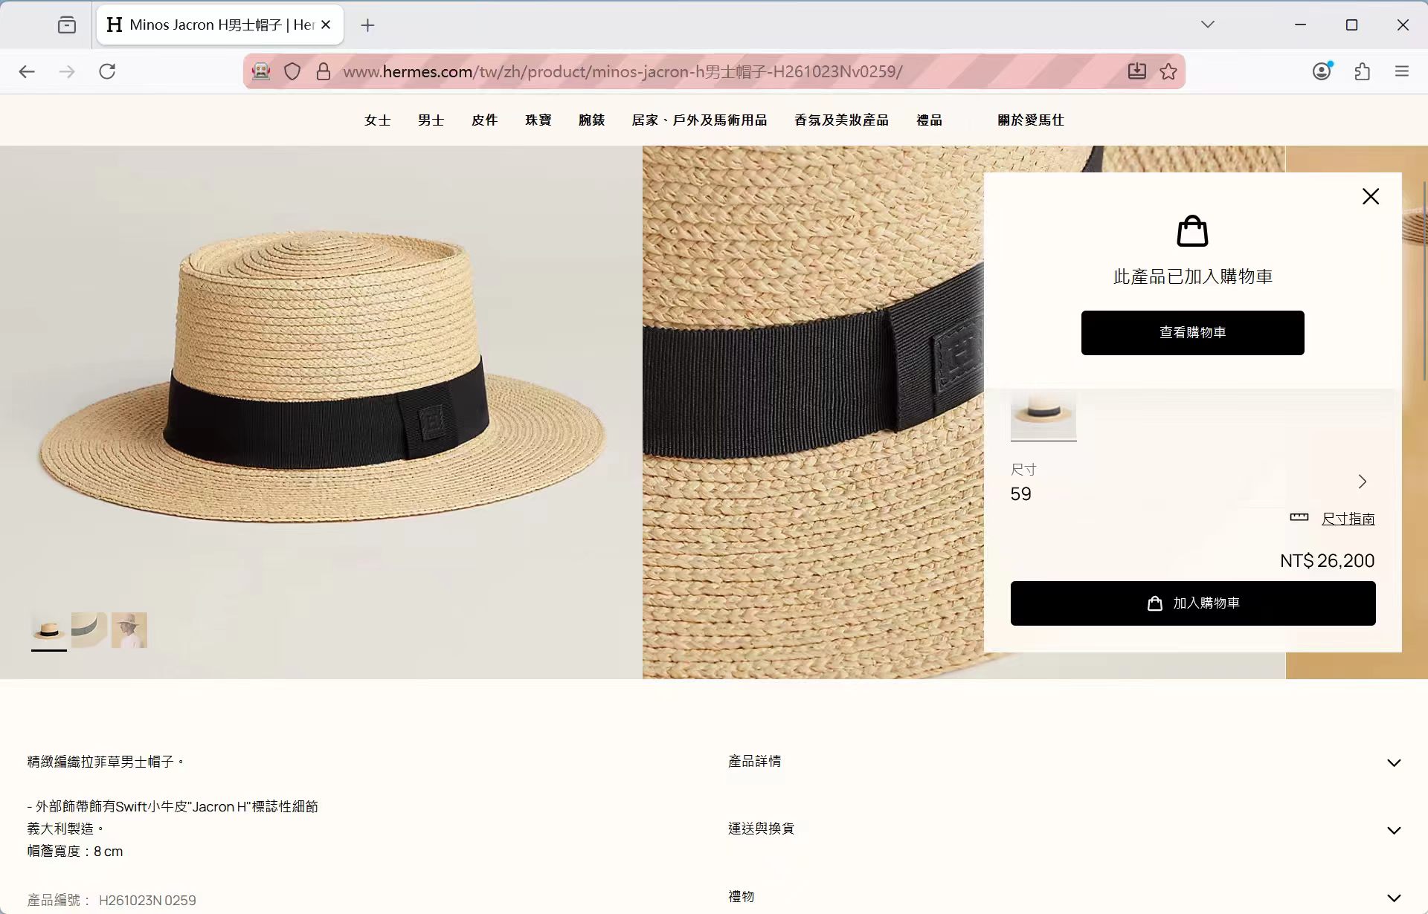Open the list all tabs dropdown
The width and height of the screenshot is (1428, 914).
click(1207, 25)
